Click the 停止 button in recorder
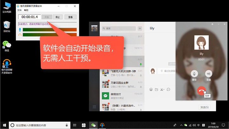The width and height of the screenshot is (229, 129). pyautogui.click(x=58, y=17)
